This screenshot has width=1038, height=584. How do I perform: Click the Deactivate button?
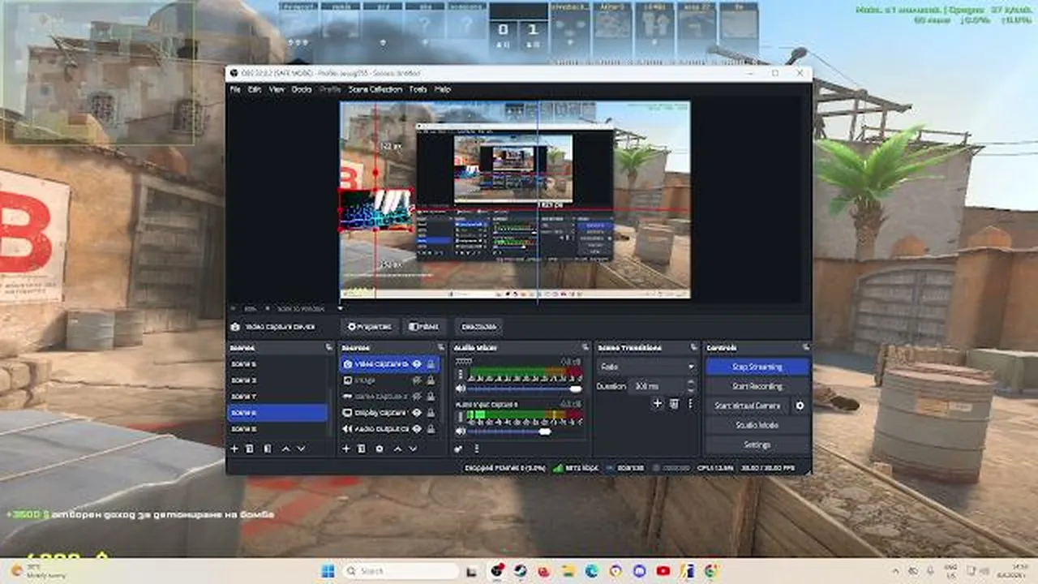(x=478, y=327)
